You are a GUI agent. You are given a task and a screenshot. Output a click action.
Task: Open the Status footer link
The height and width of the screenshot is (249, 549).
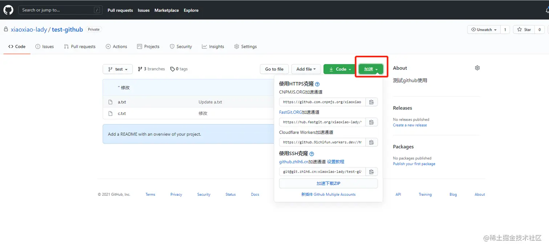(231, 195)
